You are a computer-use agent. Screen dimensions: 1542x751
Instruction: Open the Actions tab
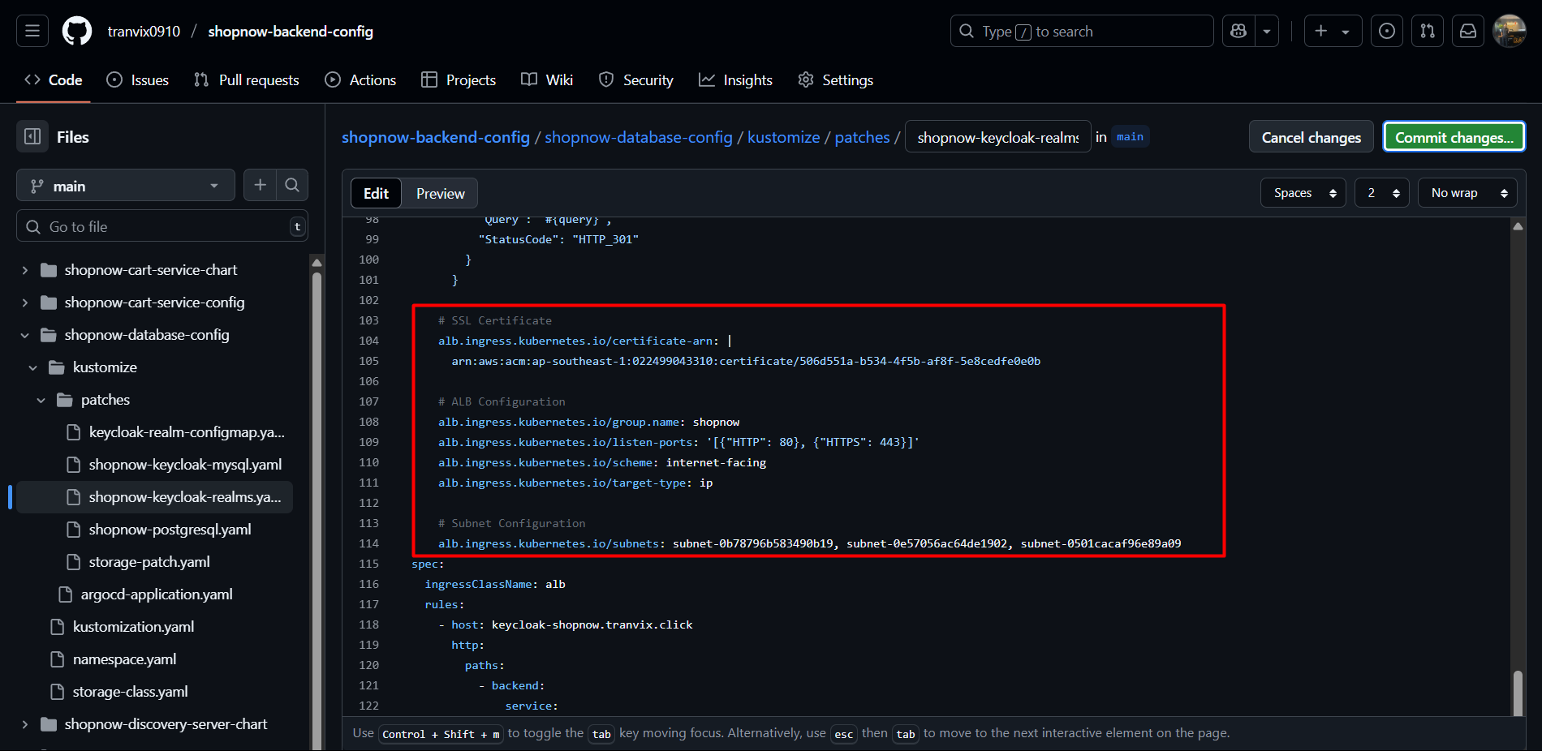pyautogui.click(x=361, y=80)
